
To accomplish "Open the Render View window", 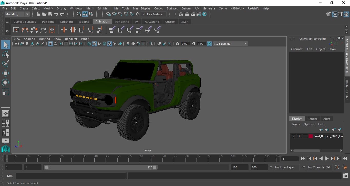I will [181, 14].
